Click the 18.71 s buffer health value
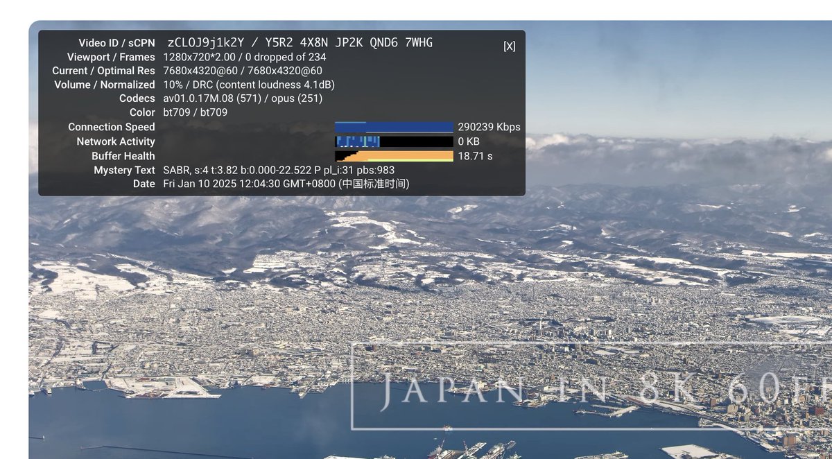The height and width of the screenshot is (459, 832). (475, 156)
